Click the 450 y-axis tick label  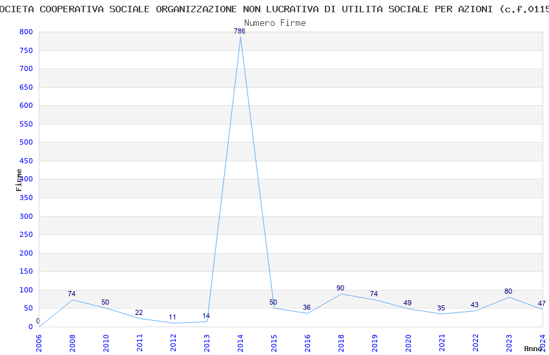(x=26, y=161)
